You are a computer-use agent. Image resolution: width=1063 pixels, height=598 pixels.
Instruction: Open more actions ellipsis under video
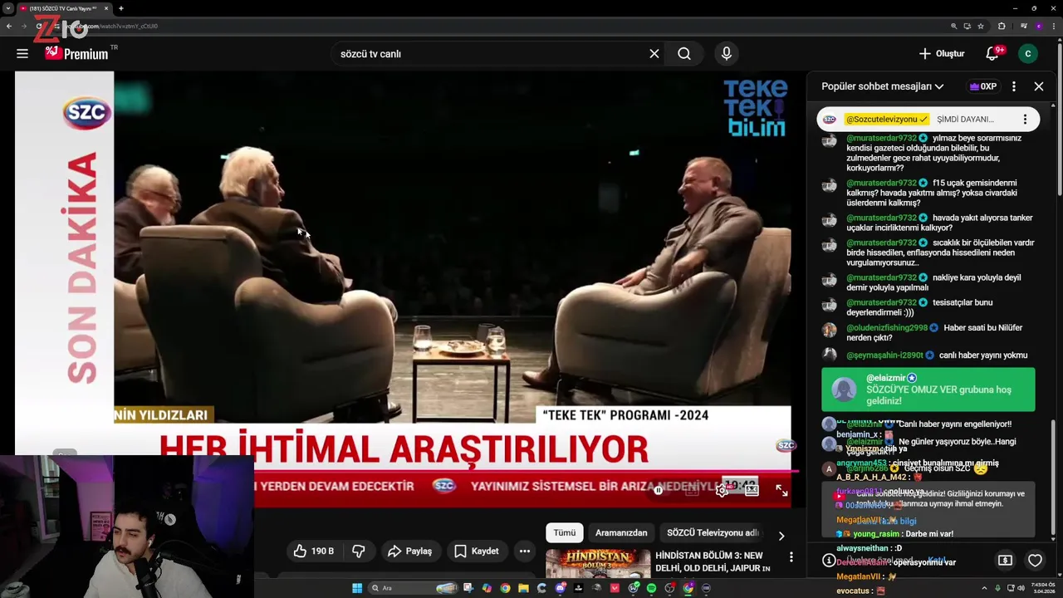[525, 551]
